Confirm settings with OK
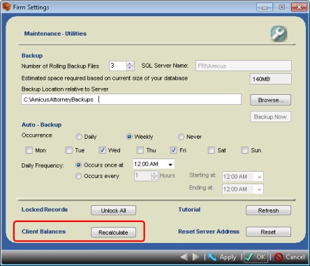Screen dimensions: 310x266 [x=256, y=257]
